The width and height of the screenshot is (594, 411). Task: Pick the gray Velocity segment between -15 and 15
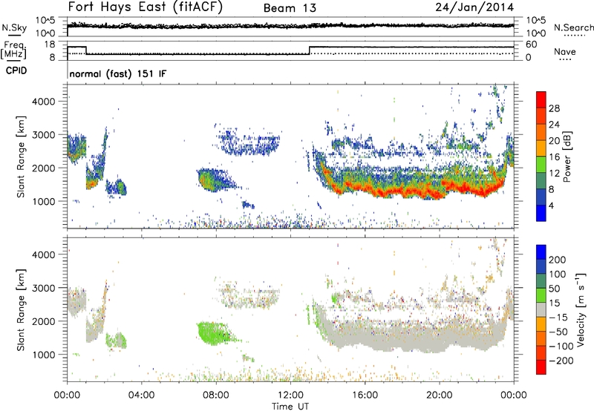(541, 310)
